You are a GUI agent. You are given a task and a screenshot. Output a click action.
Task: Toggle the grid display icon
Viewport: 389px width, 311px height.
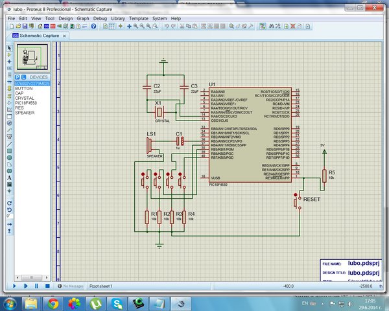click(112, 26)
